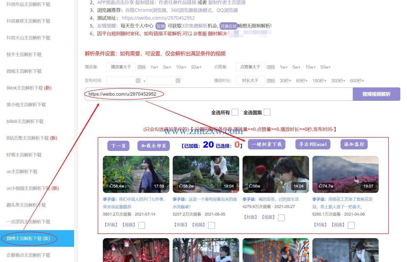Set duration preset 30秒+
Viewport: 407px width, 262px height.
[x=286, y=81]
